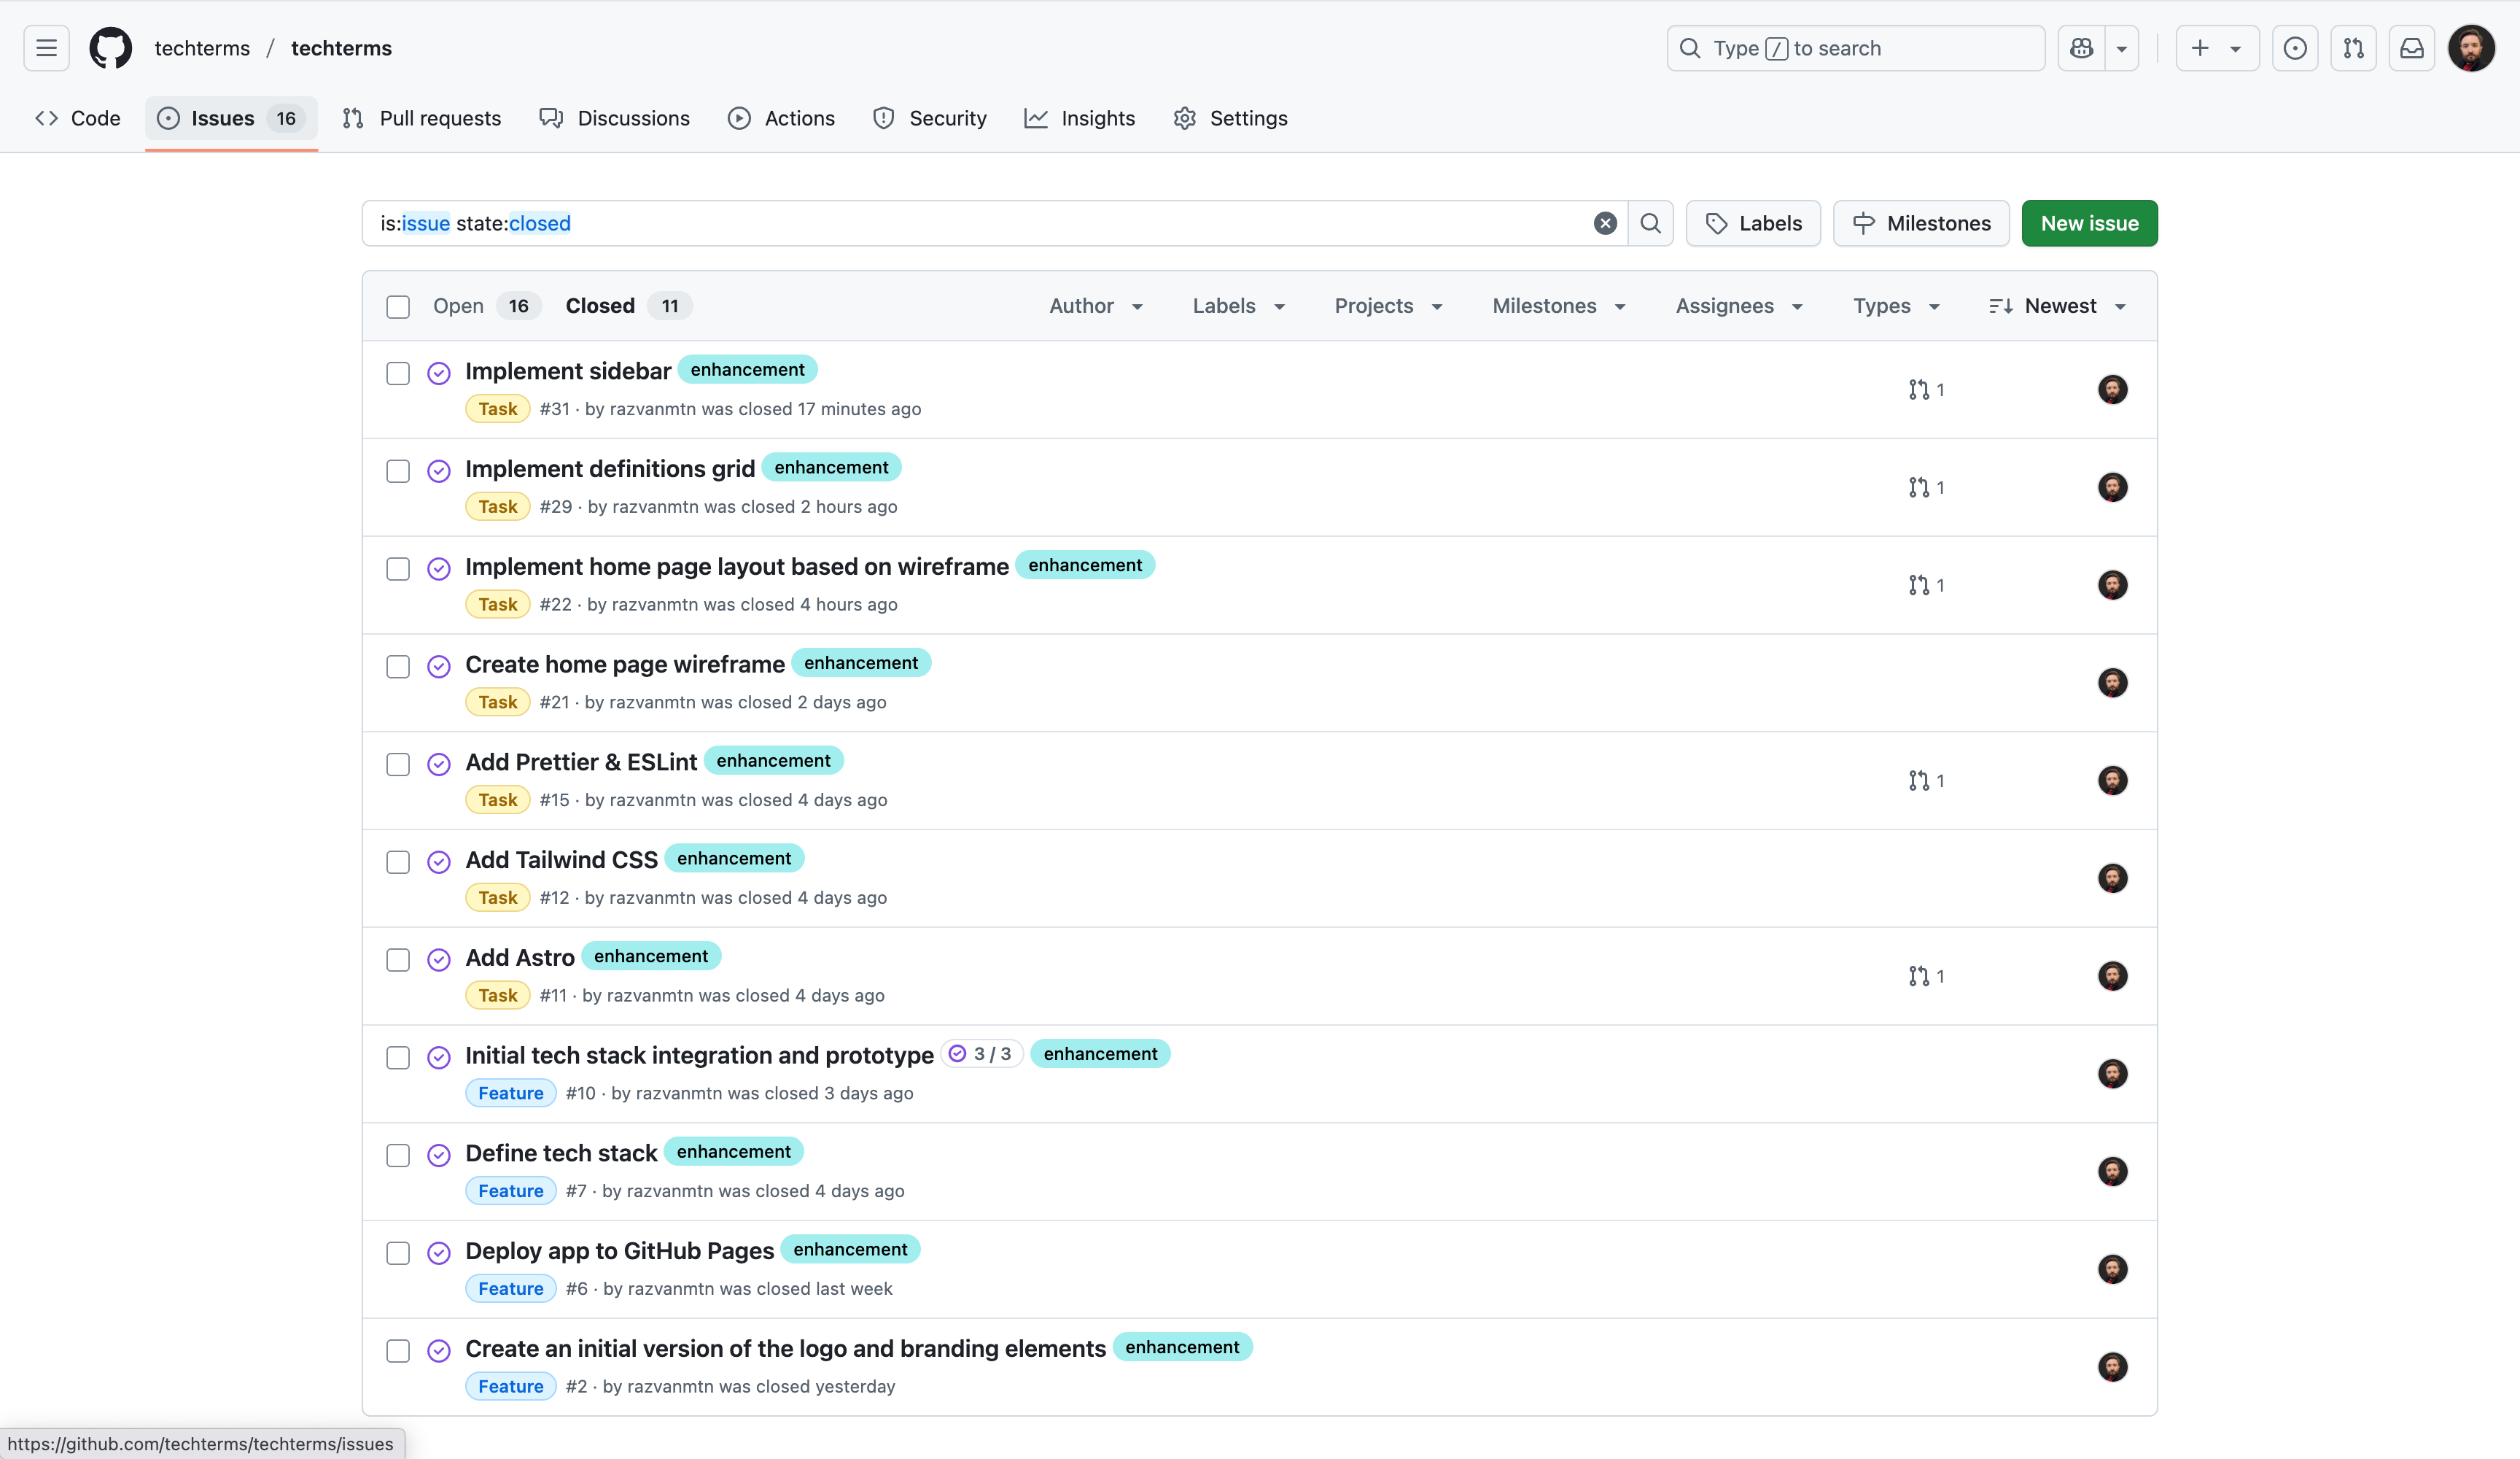Screen dimensions: 2520x1459
Task: Click into the issue filter search field
Action: pyautogui.click(x=980, y=223)
